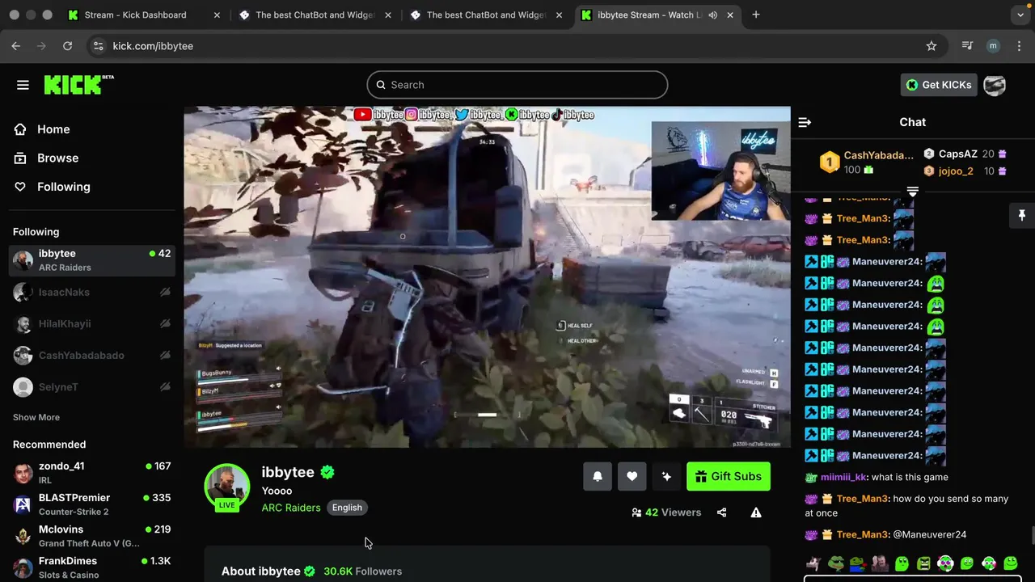Image resolution: width=1035 pixels, height=582 pixels.
Task: Click the stream video player
Action: [x=488, y=277]
